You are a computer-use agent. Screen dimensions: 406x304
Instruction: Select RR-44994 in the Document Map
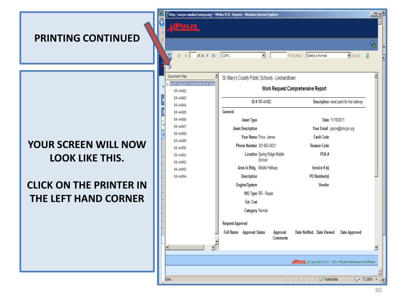180,177
